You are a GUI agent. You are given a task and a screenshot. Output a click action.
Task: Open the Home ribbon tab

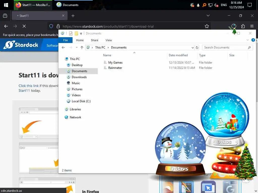(80, 40)
